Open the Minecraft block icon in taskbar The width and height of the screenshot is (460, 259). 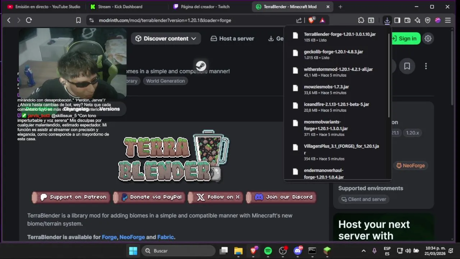[x=327, y=251]
